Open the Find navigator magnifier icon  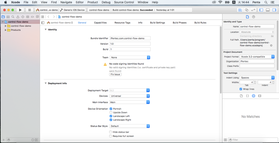tap(13, 17)
